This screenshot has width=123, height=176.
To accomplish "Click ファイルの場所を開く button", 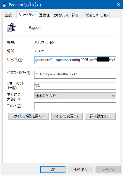I will tap(29, 116).
